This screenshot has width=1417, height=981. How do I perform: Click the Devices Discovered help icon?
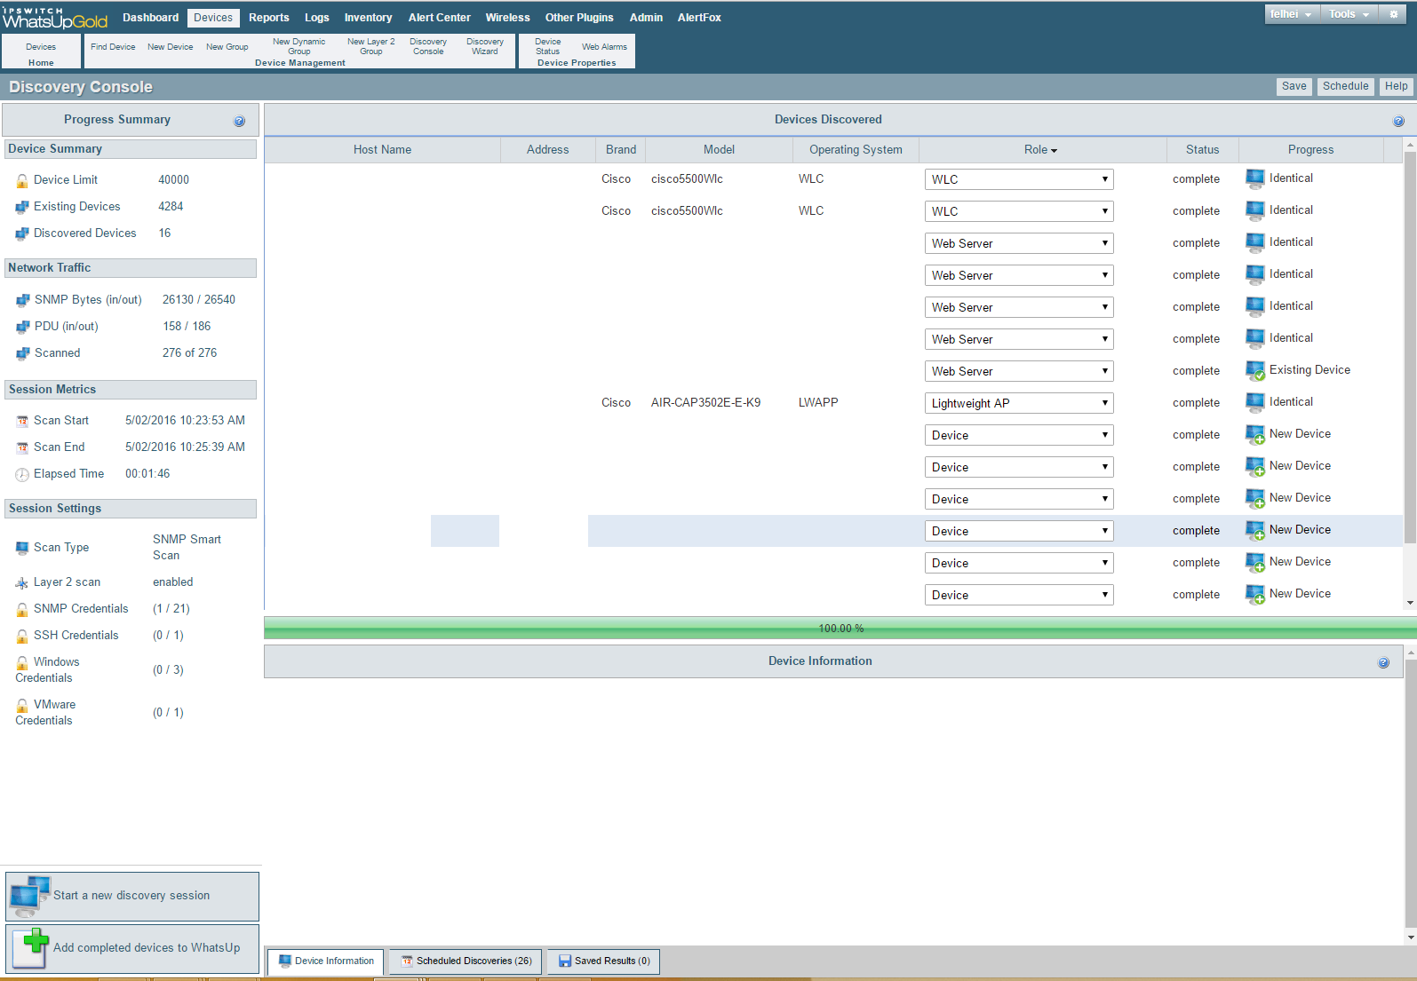click(1398, 121)
